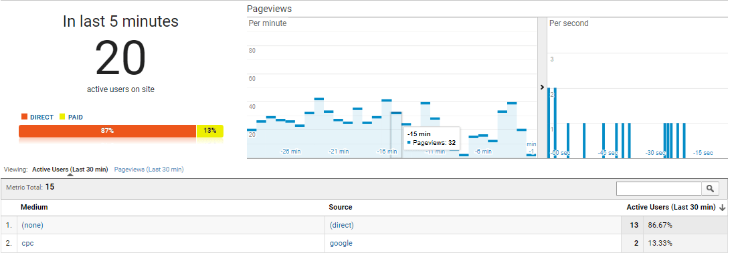Switch to Pageviews (Last 30 min) view
The image size is (730, 253).
pyautogui.click(x=149, y=170)
